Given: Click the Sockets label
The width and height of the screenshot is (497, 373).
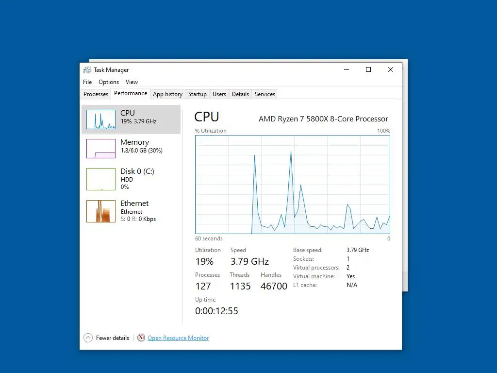Looking at the screenshot, I should click(303, 259).
